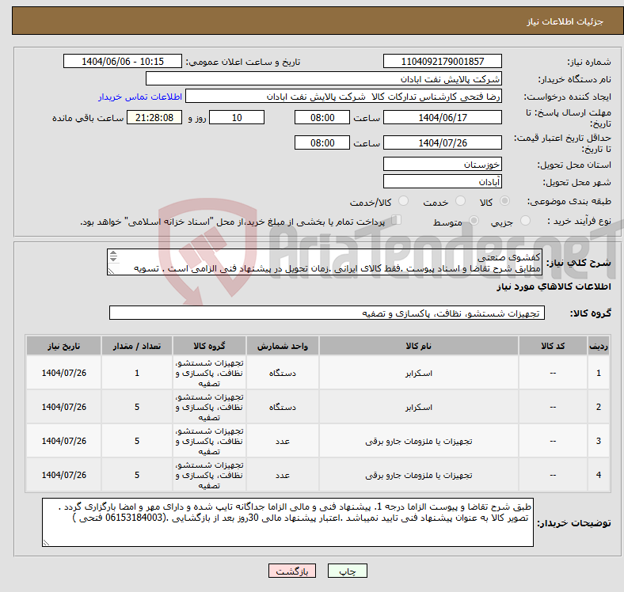624x592 pixels.
Task: Select the متوسط purchase type radio
Action: point(473,222)
